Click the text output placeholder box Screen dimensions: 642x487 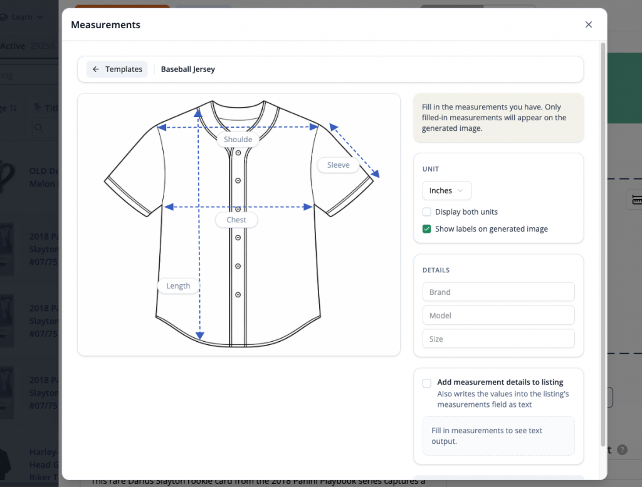[x=498, y=436]
